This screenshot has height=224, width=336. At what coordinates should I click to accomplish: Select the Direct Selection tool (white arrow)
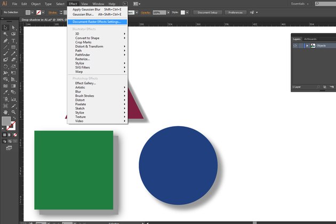pyautogui.click(x=13, y=27)
